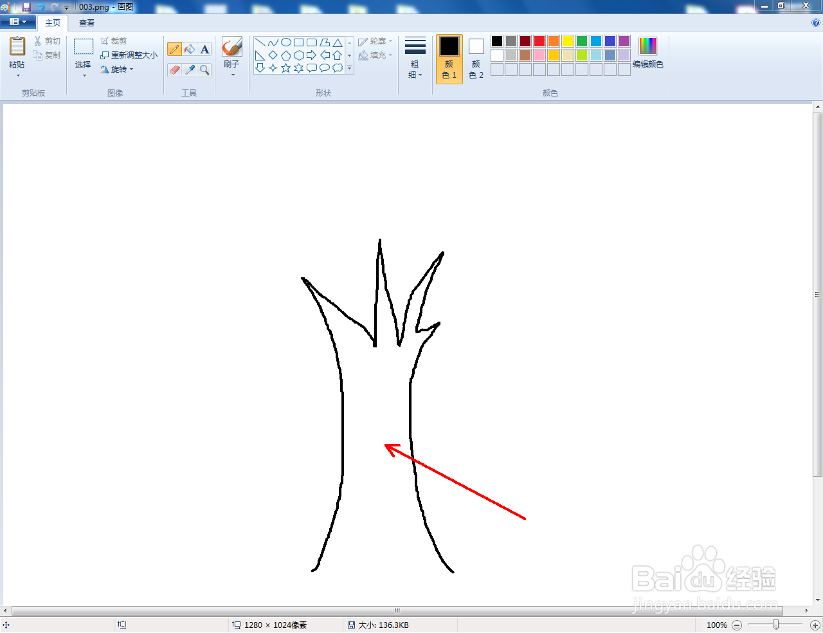Pick the purple color swatch
This screenshot has height=633, width=823.
pyautogui.click(x=624, y=41)
